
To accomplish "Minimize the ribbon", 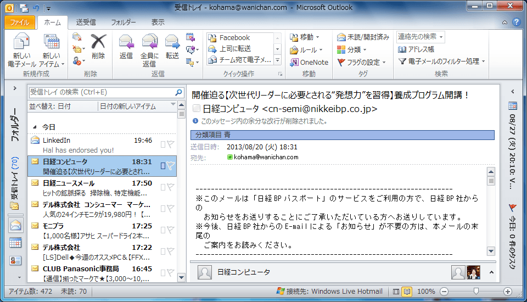I will 505,23.
